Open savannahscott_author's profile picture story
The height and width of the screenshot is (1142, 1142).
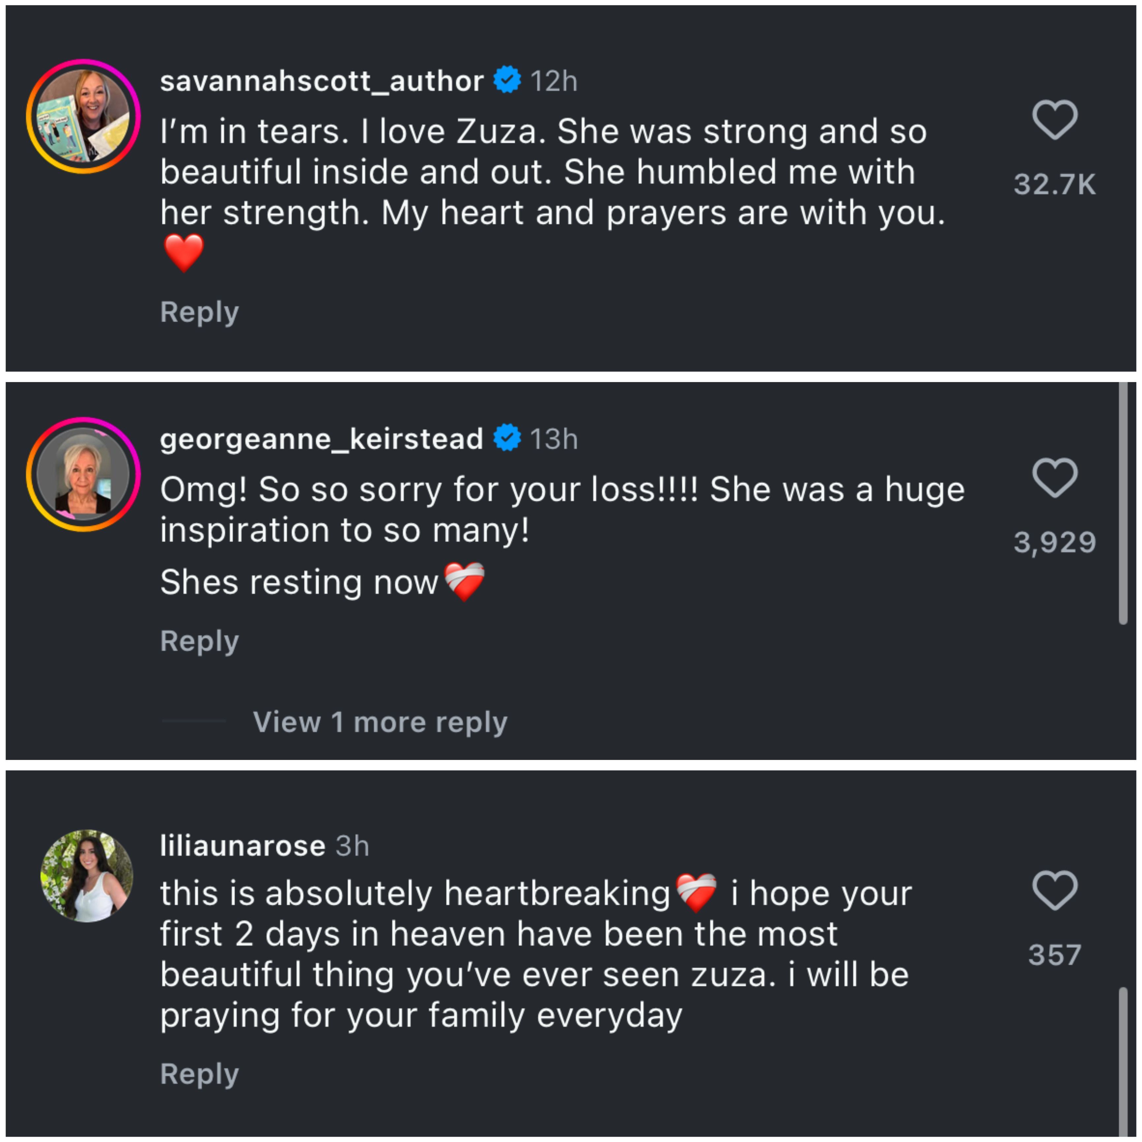click(83, 116)
